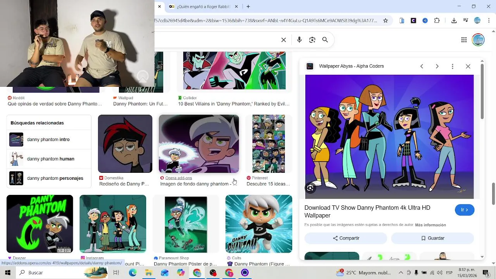Screen dimensions: 496x279
Task: Open the Windows Start menu
Action: click(7, 273)
